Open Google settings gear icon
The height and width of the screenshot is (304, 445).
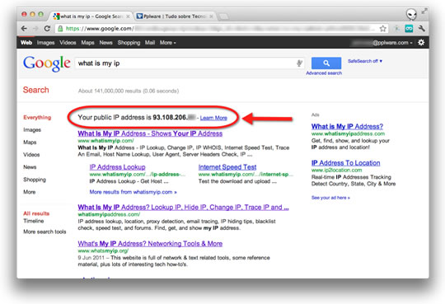421,42
